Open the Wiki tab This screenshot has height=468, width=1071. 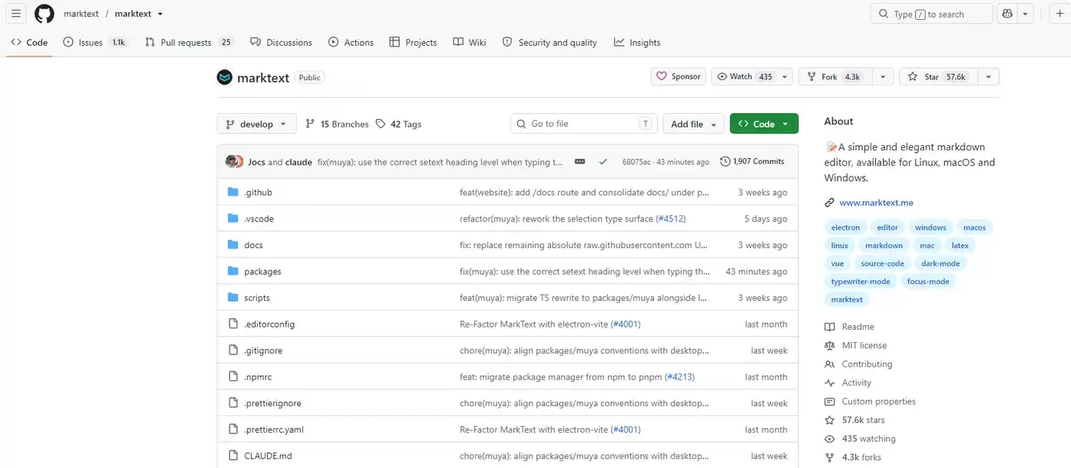(x=470, y=43)
